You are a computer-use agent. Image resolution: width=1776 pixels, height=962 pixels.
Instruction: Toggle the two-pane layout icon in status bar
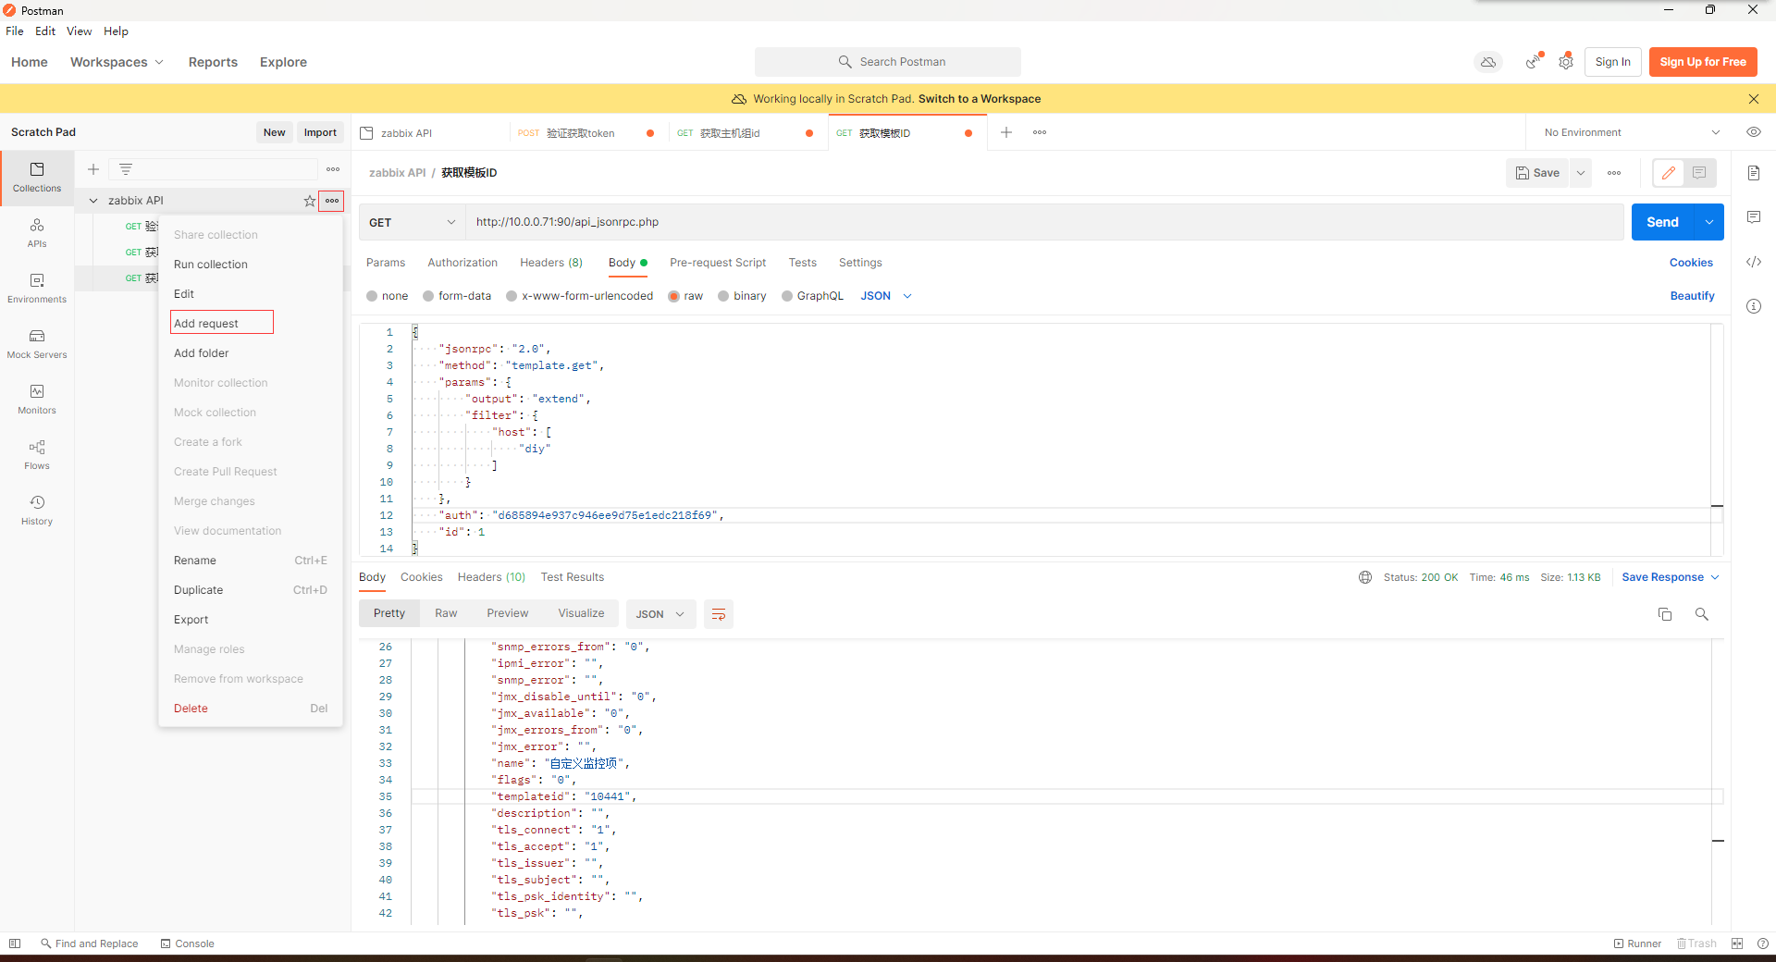pyautogui.click(x=1737, y=943)
